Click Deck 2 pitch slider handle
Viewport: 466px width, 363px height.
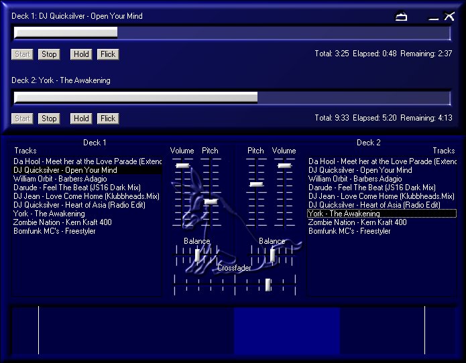tap(256, 184)
